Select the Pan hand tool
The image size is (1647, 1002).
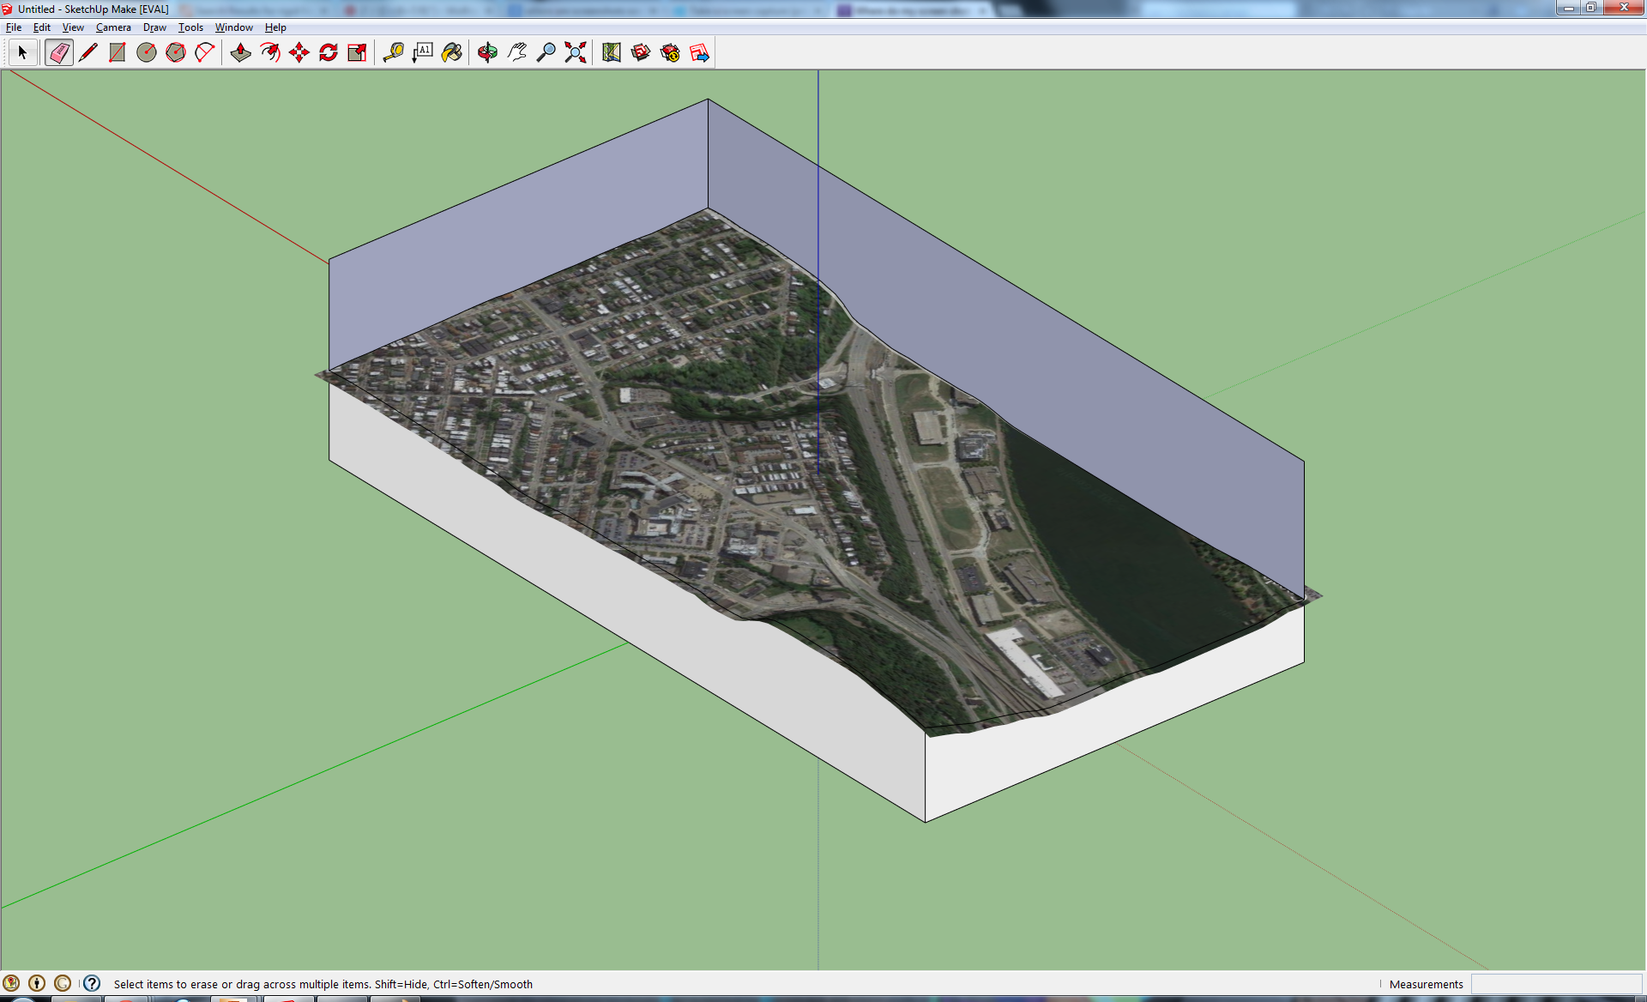pos(517,53)
